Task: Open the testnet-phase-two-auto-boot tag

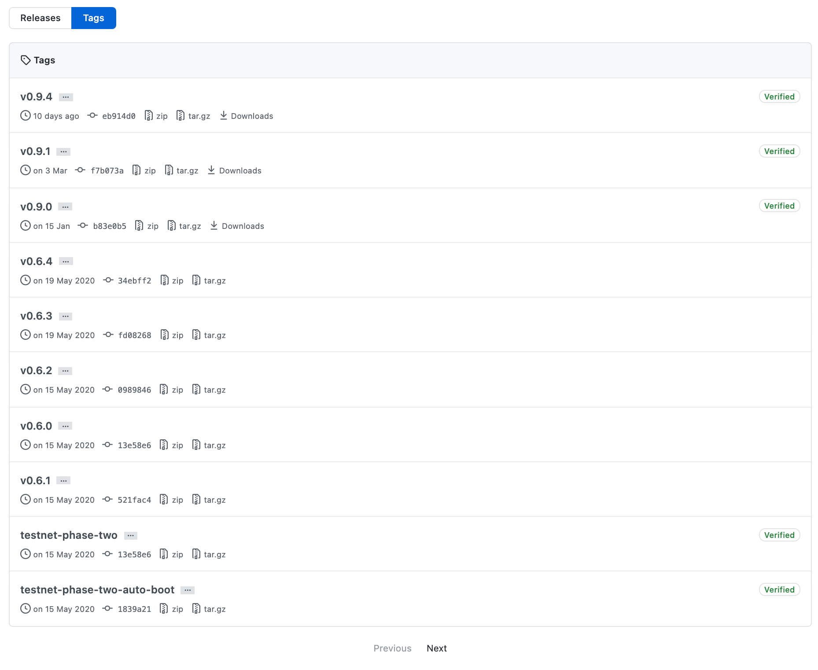Action: [x=97, y=590]
